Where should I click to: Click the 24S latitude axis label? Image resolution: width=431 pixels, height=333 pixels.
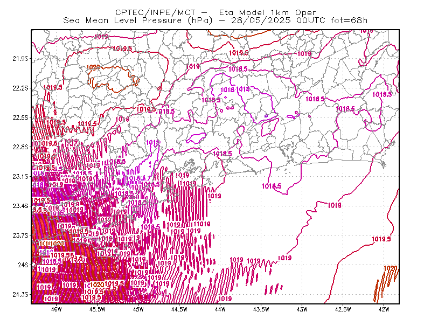(x=23, y=265)
